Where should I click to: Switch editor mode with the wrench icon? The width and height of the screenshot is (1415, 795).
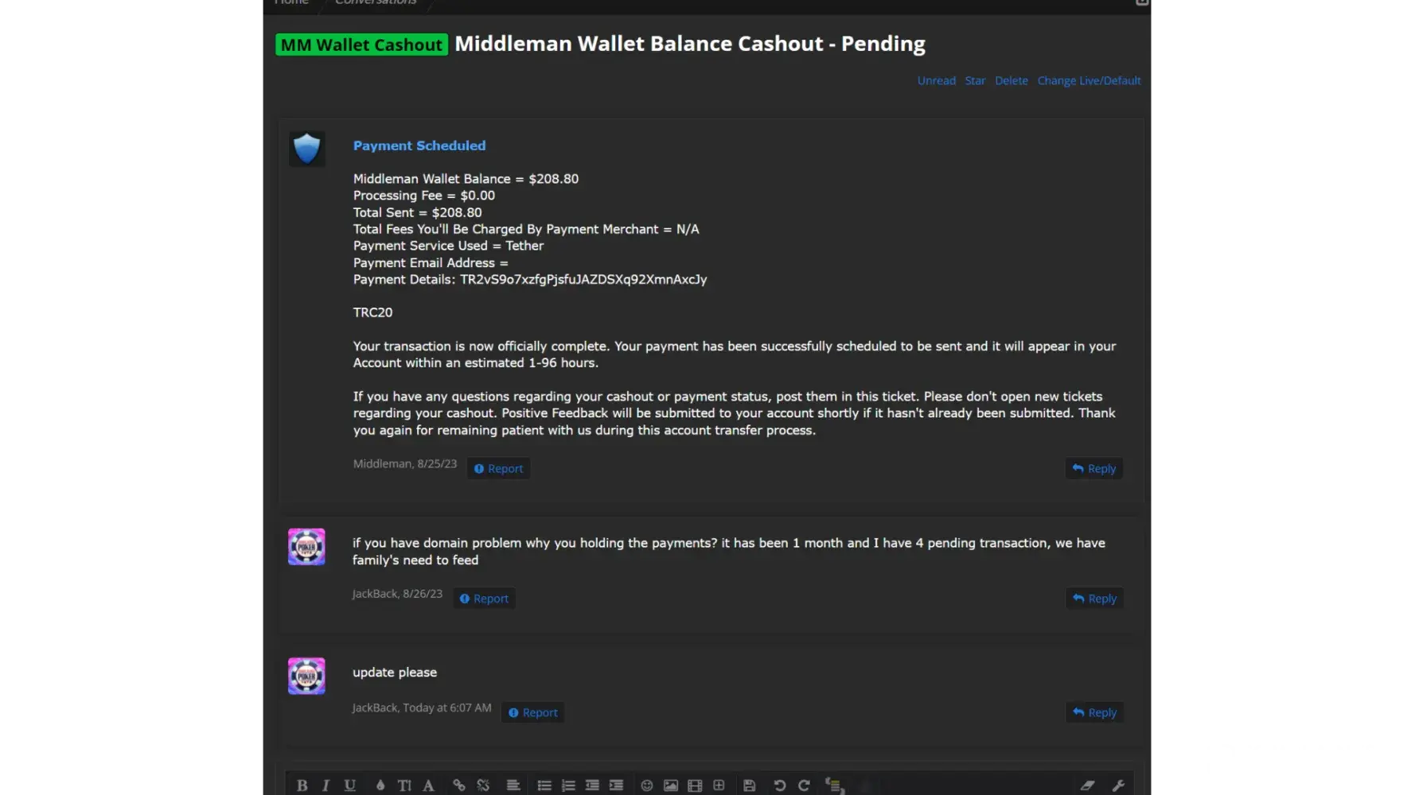[x=1118, y=785]
